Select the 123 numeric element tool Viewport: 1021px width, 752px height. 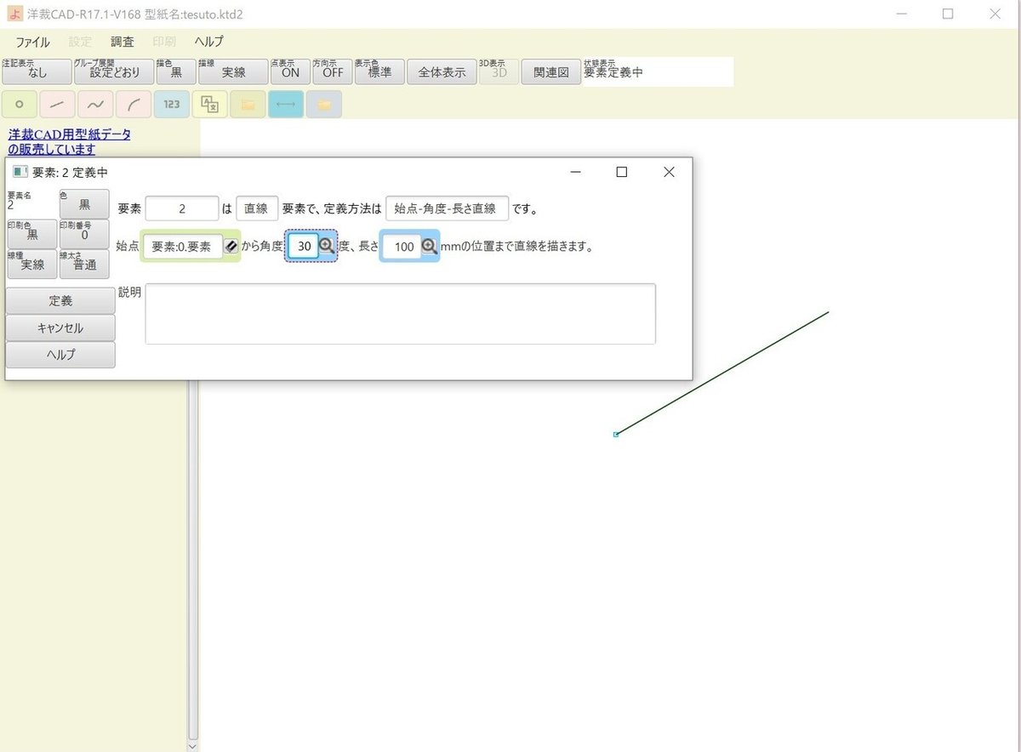coord(171,104)
